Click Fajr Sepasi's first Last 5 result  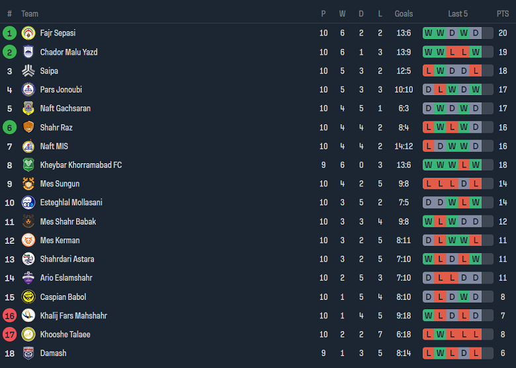429,33
